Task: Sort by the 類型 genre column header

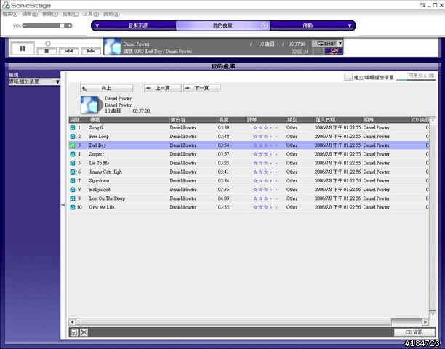Action: click(300, 120)
